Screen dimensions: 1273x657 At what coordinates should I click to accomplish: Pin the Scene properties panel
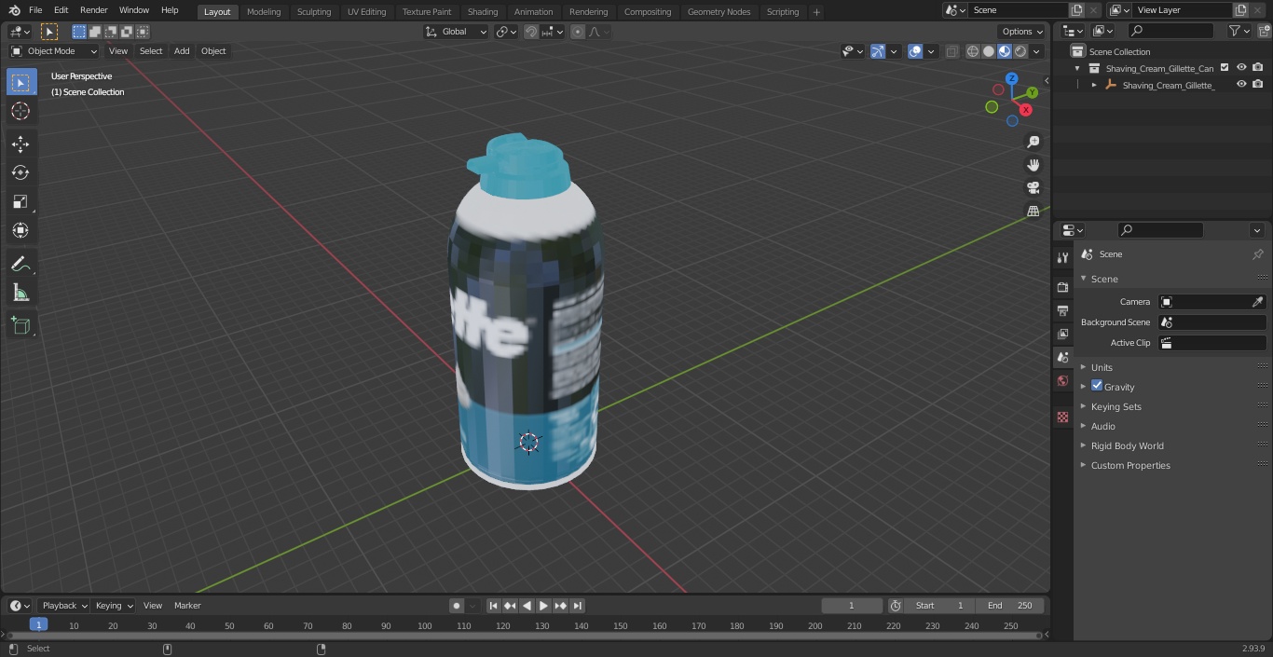(1257, 254)
